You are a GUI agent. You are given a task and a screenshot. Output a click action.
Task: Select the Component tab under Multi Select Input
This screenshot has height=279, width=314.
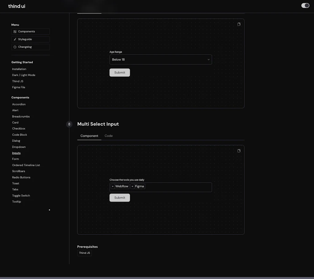[89, 136]
